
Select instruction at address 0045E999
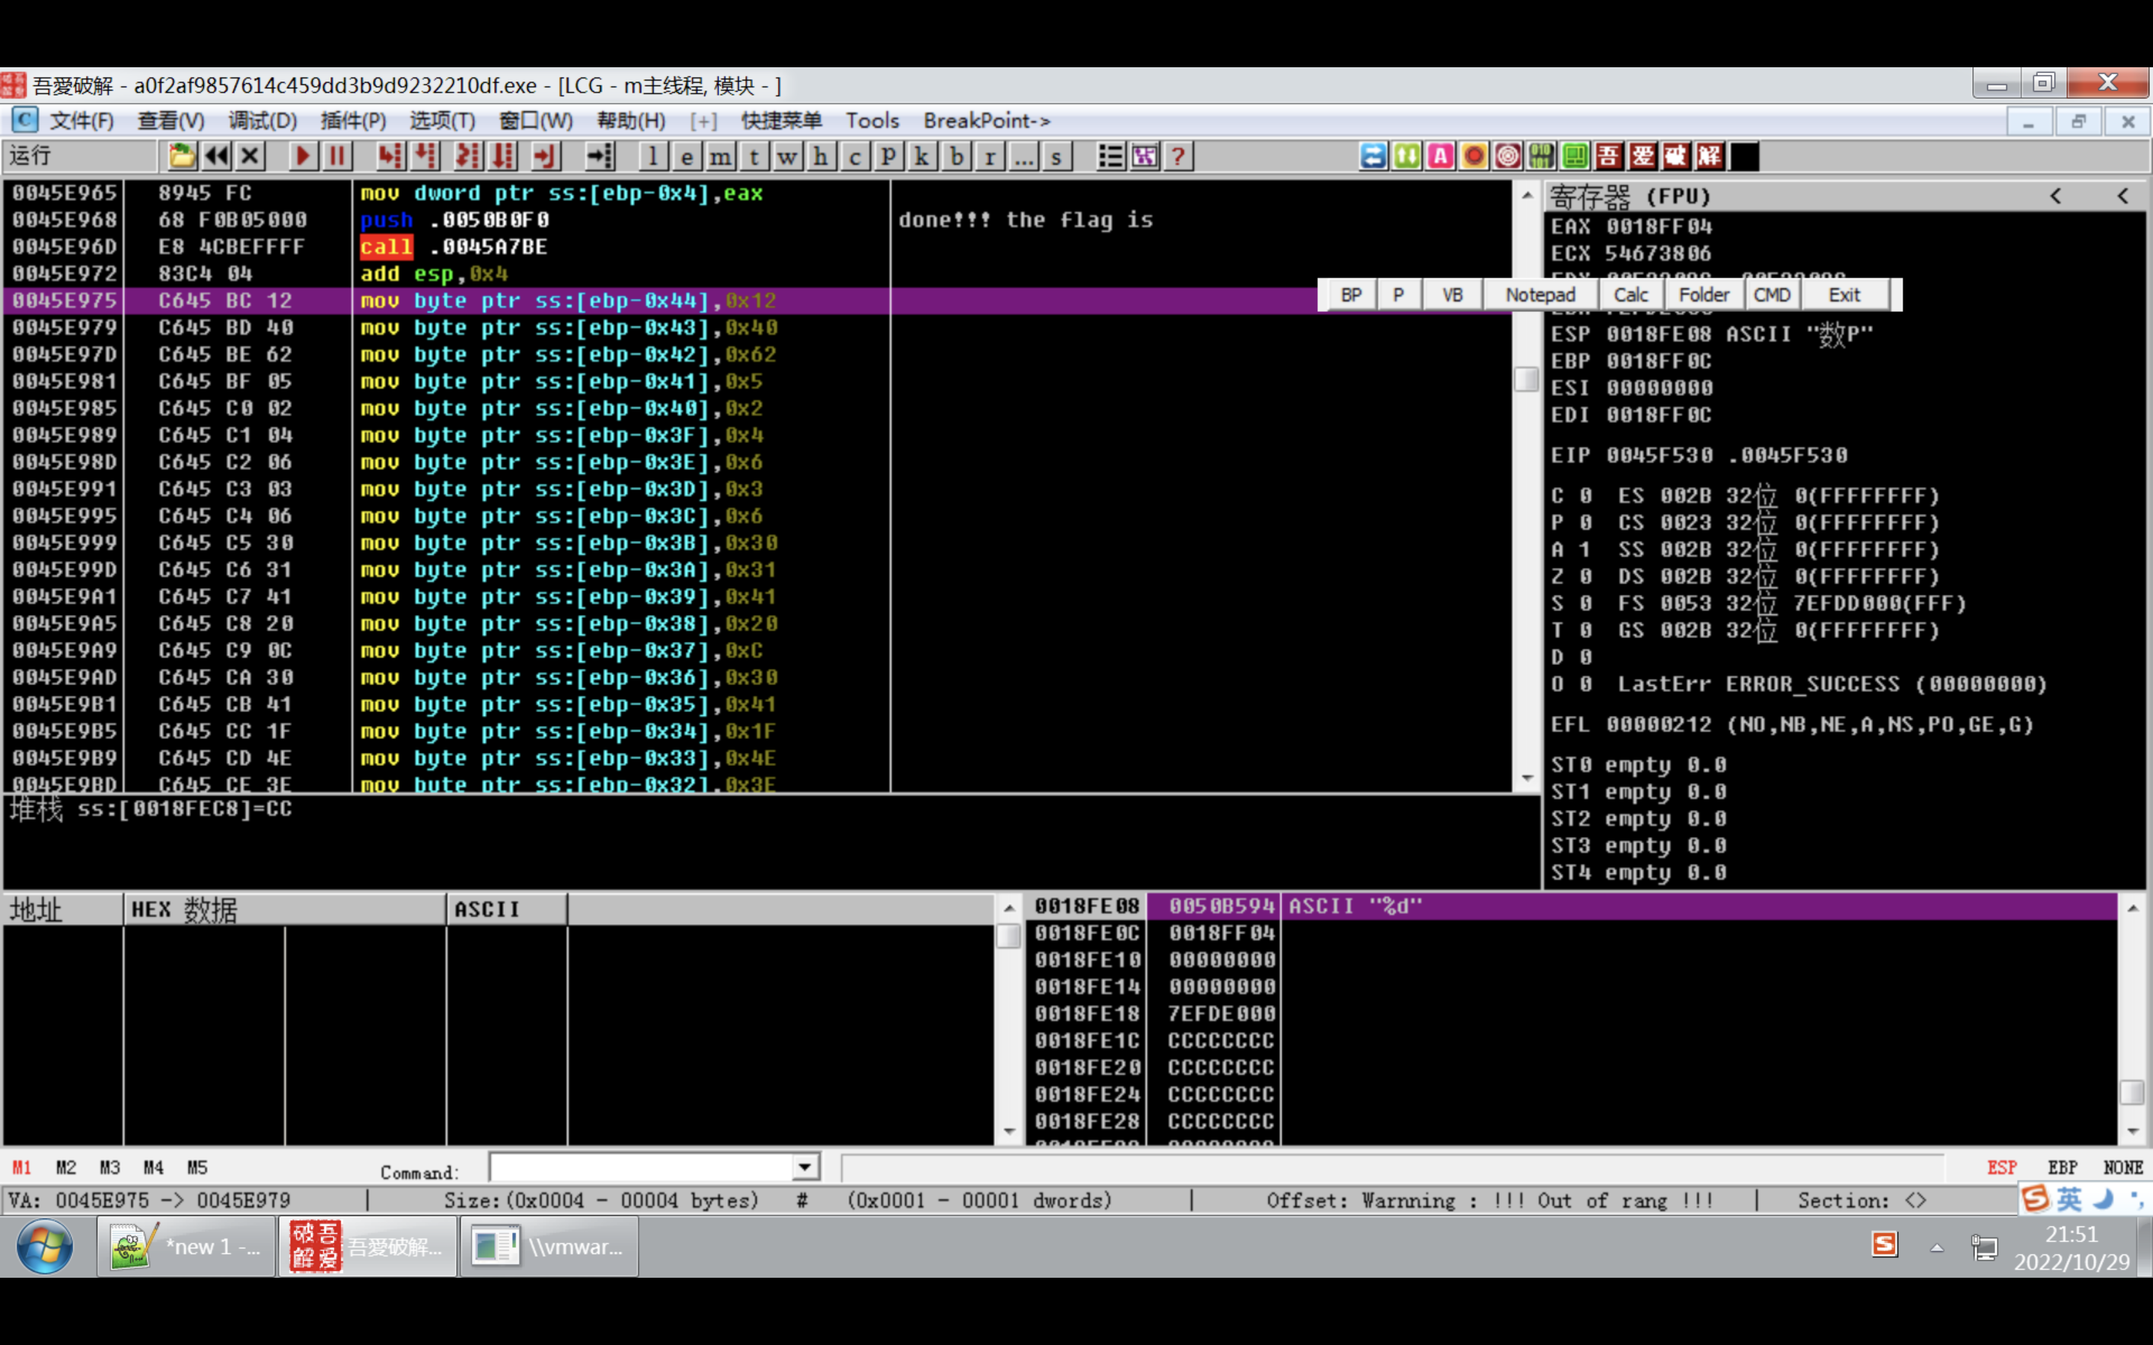757,542
